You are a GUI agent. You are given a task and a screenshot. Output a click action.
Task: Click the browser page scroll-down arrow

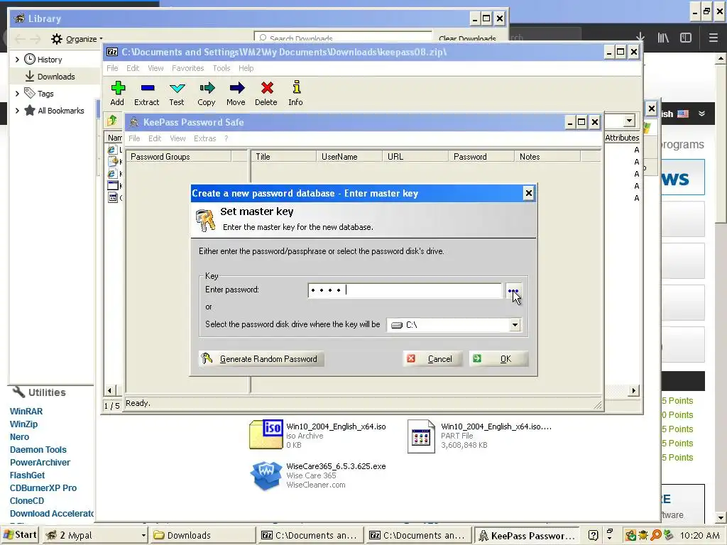point(721,517)
